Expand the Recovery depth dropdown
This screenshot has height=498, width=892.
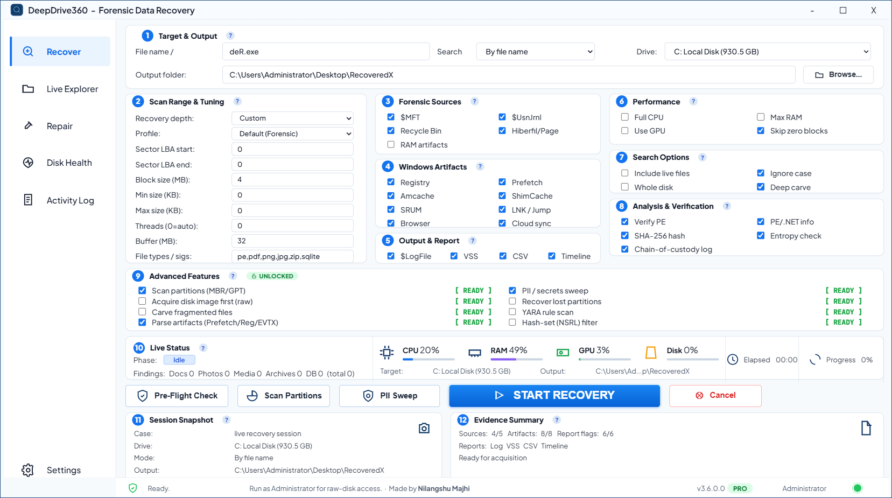click(x=293, y=118)
